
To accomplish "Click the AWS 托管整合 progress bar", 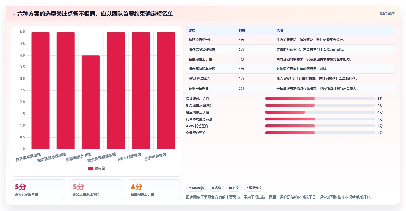I will coord(320,126).
